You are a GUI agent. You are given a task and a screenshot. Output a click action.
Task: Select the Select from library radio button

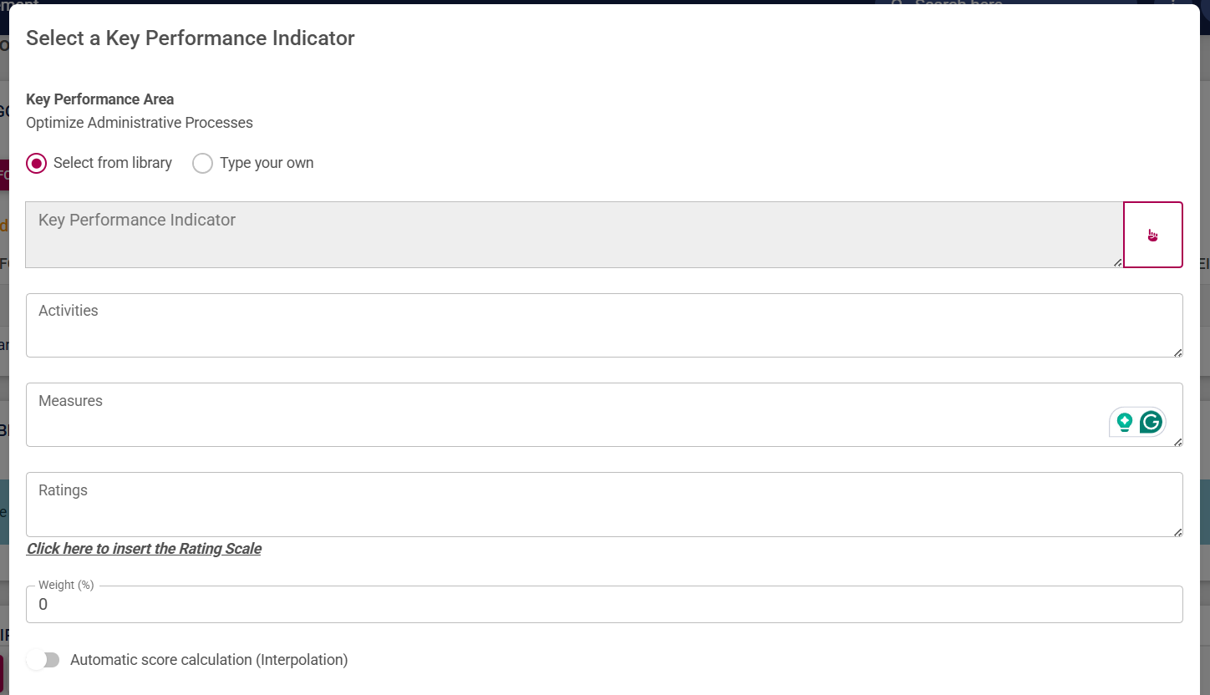coord(36,163)
